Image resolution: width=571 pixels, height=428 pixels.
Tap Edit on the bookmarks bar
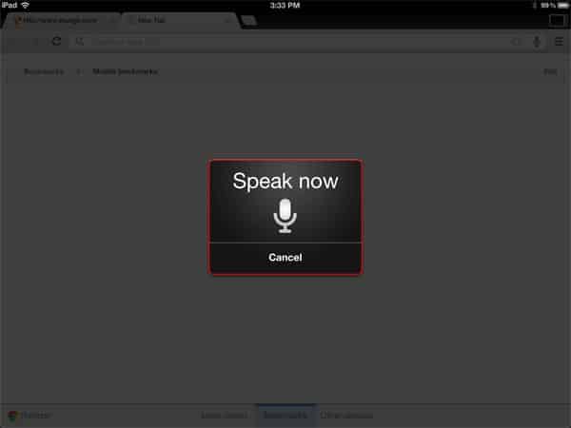pyautogui.click(x=550, y=71)
